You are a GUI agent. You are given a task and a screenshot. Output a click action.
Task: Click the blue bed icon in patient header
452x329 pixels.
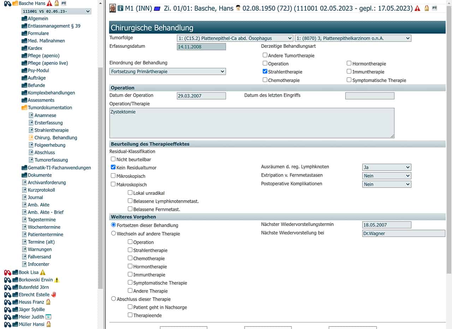[157, 8]
